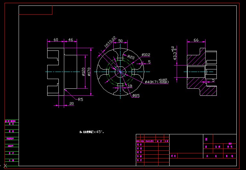Pick the 18 slot width dimension
The width and height of the screenshot is (246, 170).
point(130,86)
